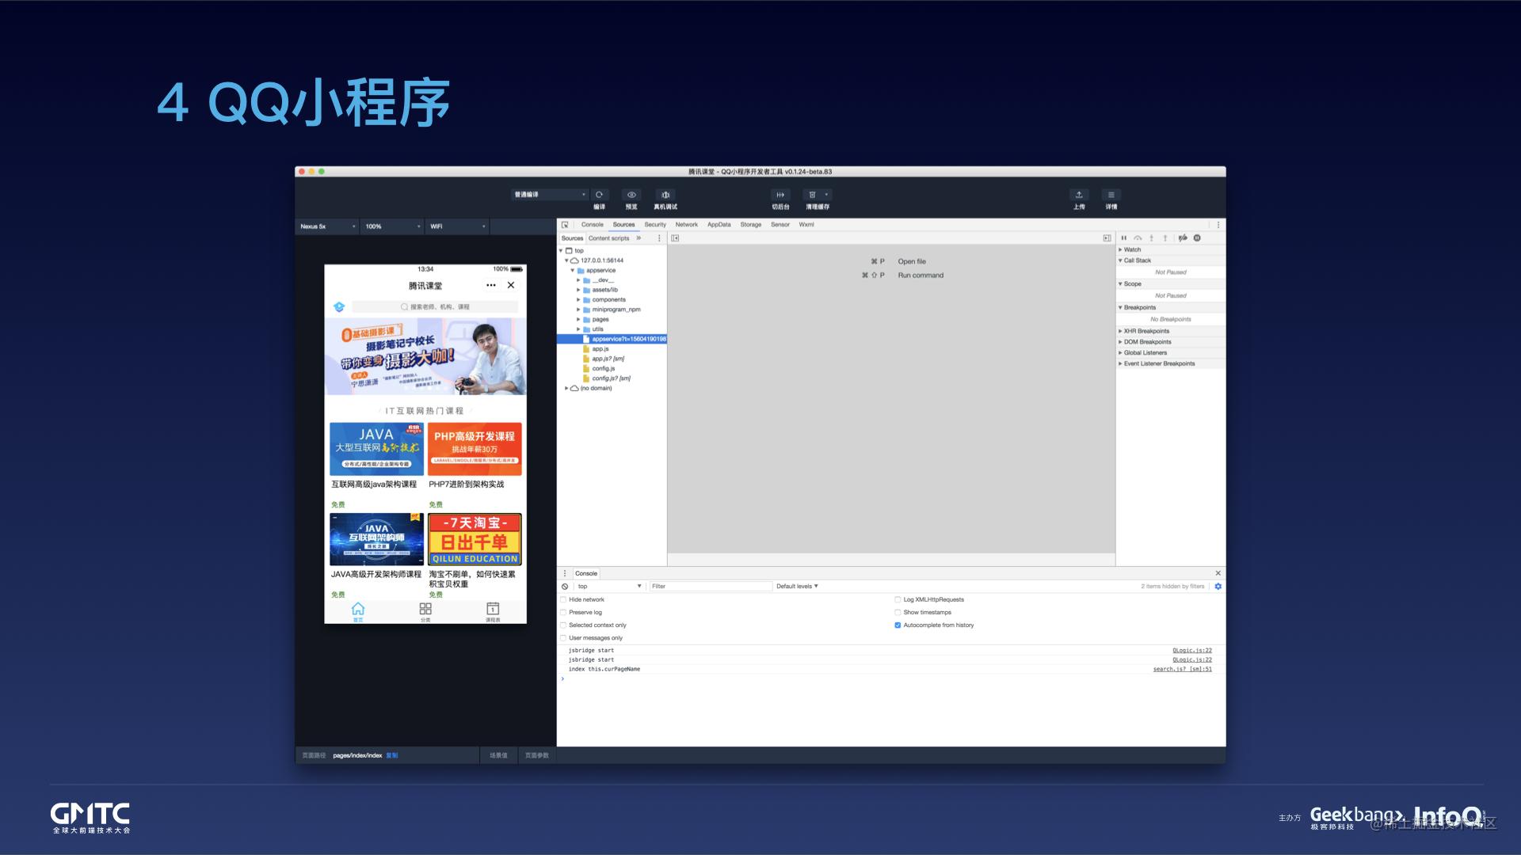Enable Autocomplete from history checkbox
Screen dimensions: 1521x855
pos(896,625)
